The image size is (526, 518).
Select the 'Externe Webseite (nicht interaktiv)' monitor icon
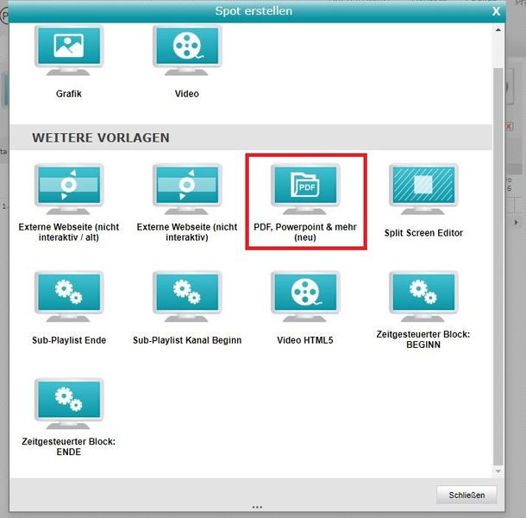pos(187,189)
